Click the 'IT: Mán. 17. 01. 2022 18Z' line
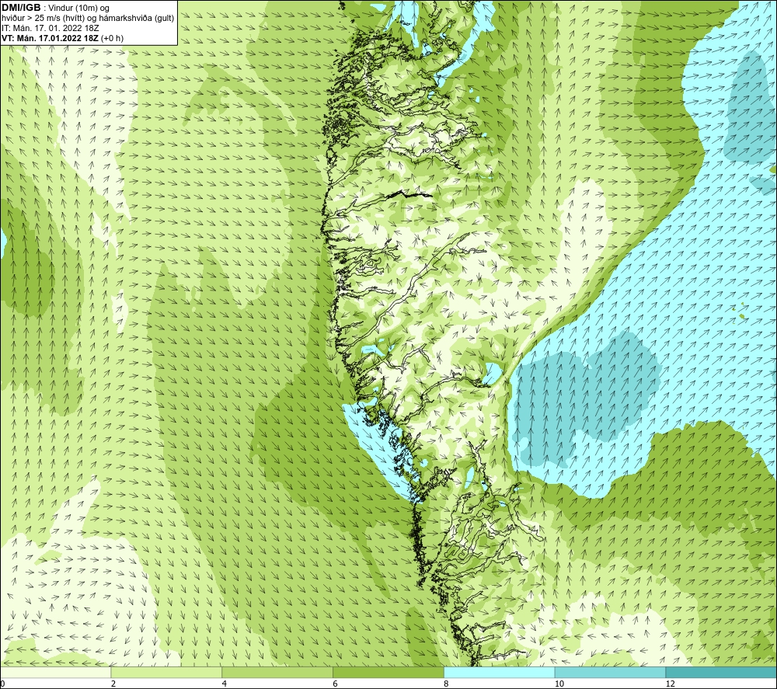This screenshot has height=689, width=777. pos(50,28)
